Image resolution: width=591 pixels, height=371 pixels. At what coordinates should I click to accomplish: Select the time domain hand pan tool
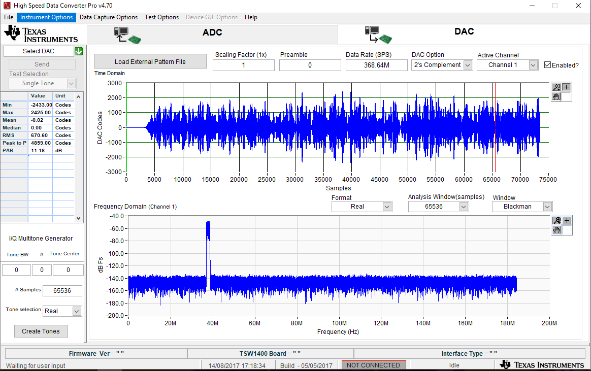(556, 96)
